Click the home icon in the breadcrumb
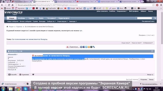Image resolution: width=163 pixels, height=91 pixels. (x=7, y=27)
